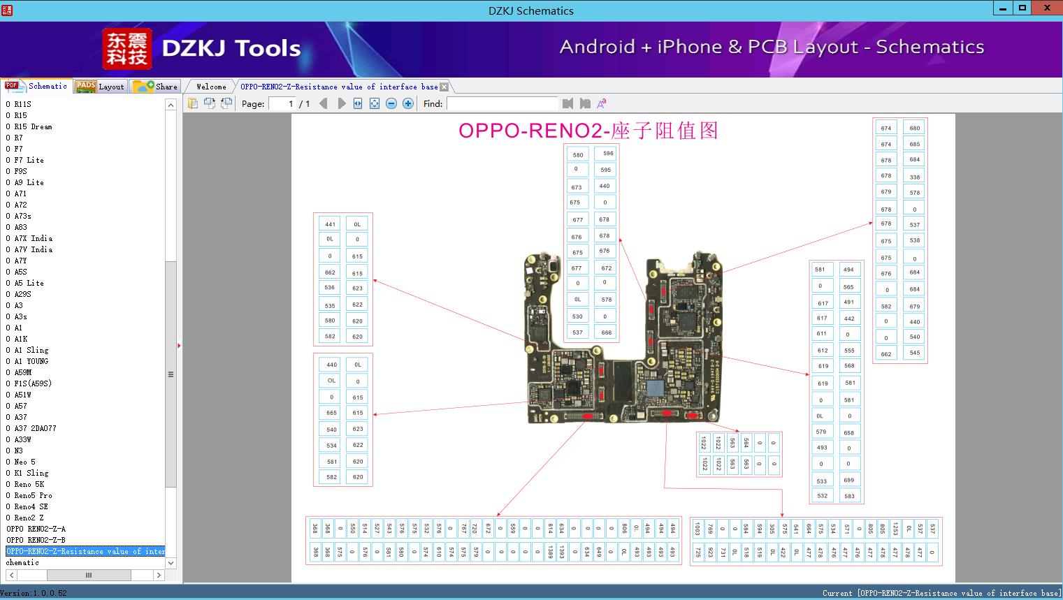The width and height of the screenshot is (1063, 600).
Task: Toggle match case search option icon
Action: (601, 103)
